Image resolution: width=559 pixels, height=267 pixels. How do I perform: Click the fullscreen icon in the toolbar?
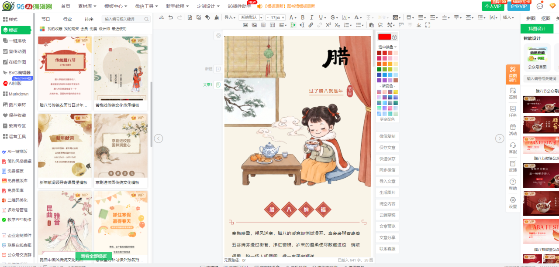[x=427, y=25]
